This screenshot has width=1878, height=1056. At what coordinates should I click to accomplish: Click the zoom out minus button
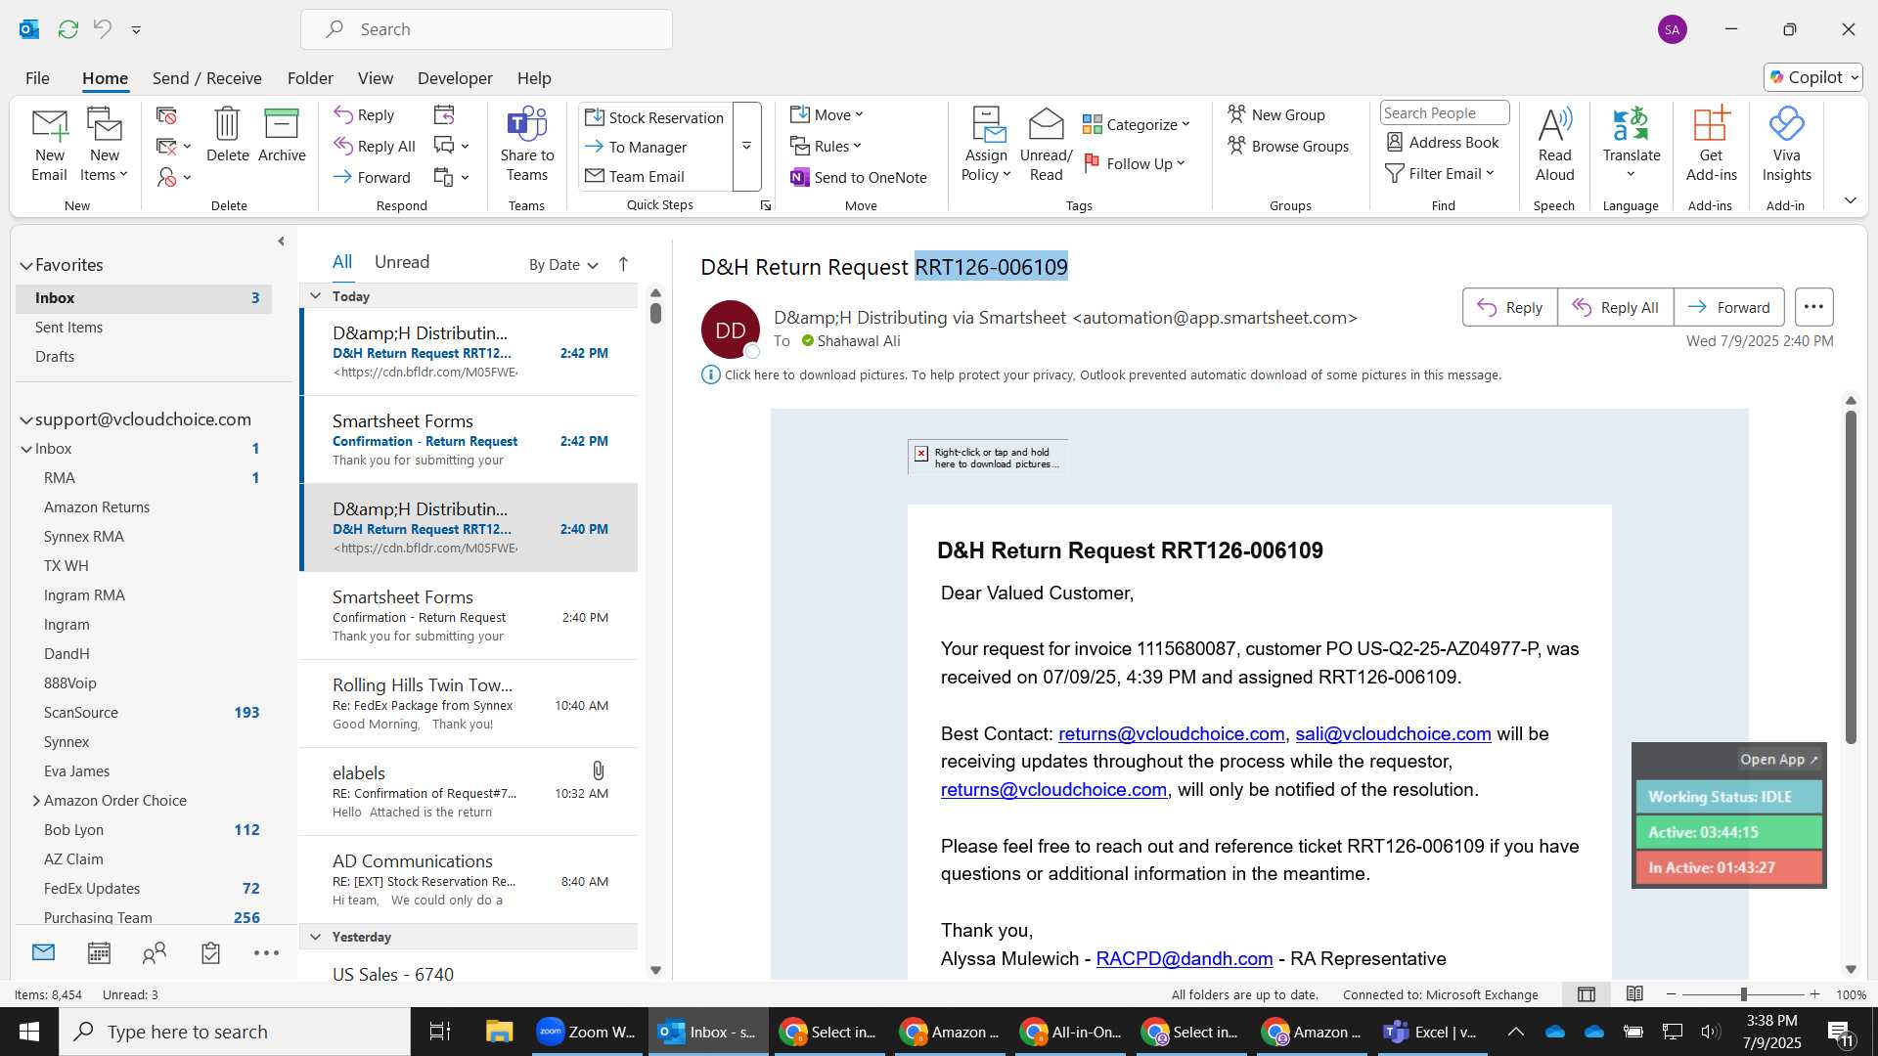[x=1671, y=994]
